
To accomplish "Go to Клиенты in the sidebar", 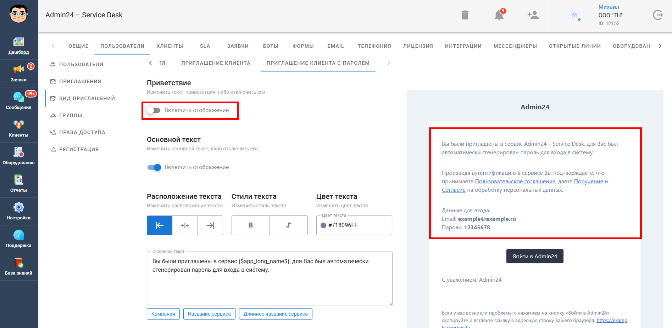I will point(19,129).
